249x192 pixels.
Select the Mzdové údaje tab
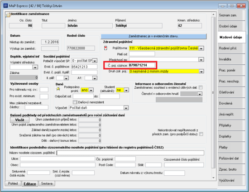coord(231,37)
